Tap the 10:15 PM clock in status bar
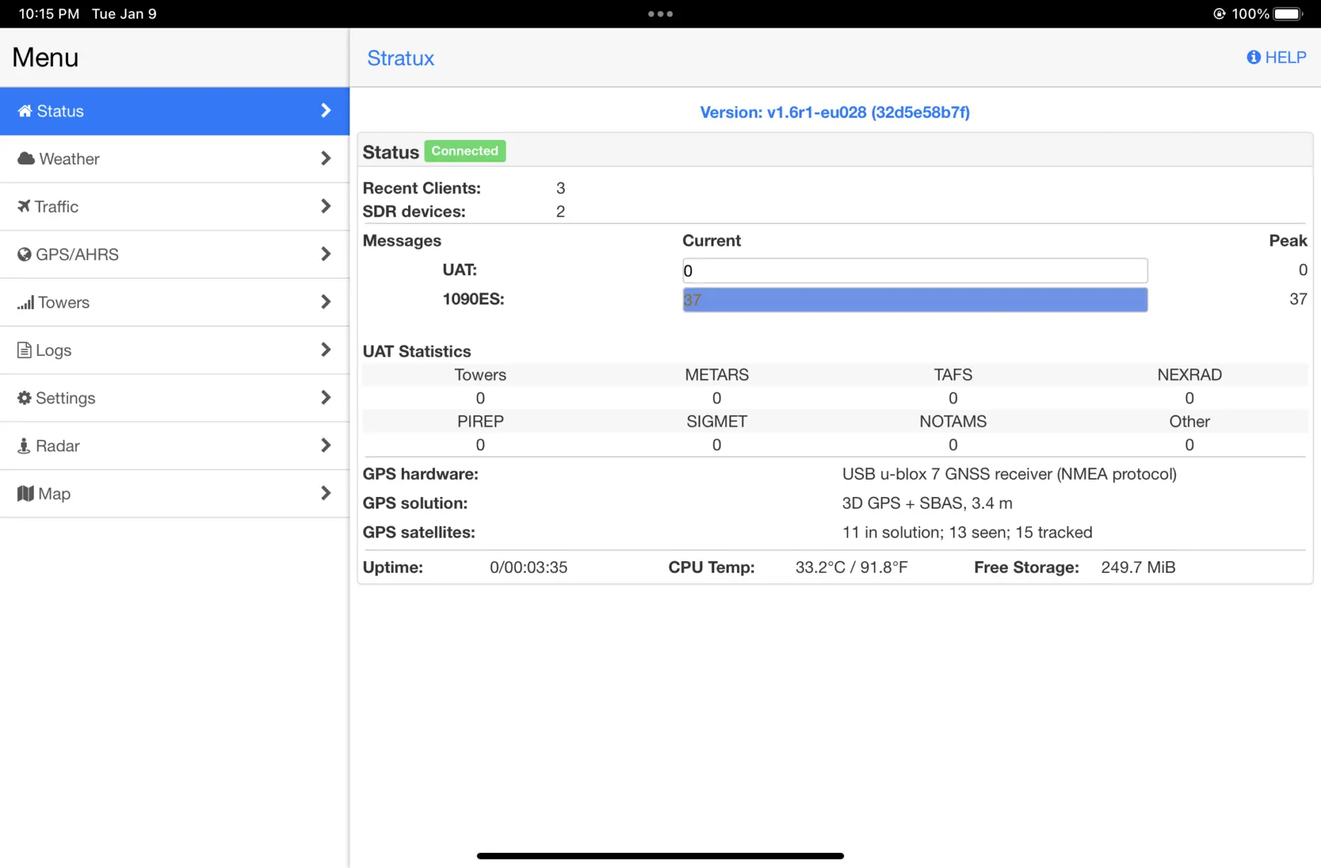Image resolution: width=1321 pixels, height=868 pixels. point(49,14)
